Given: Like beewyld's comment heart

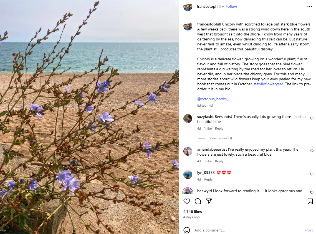Looking at the screenshot, I should (312, 192).
